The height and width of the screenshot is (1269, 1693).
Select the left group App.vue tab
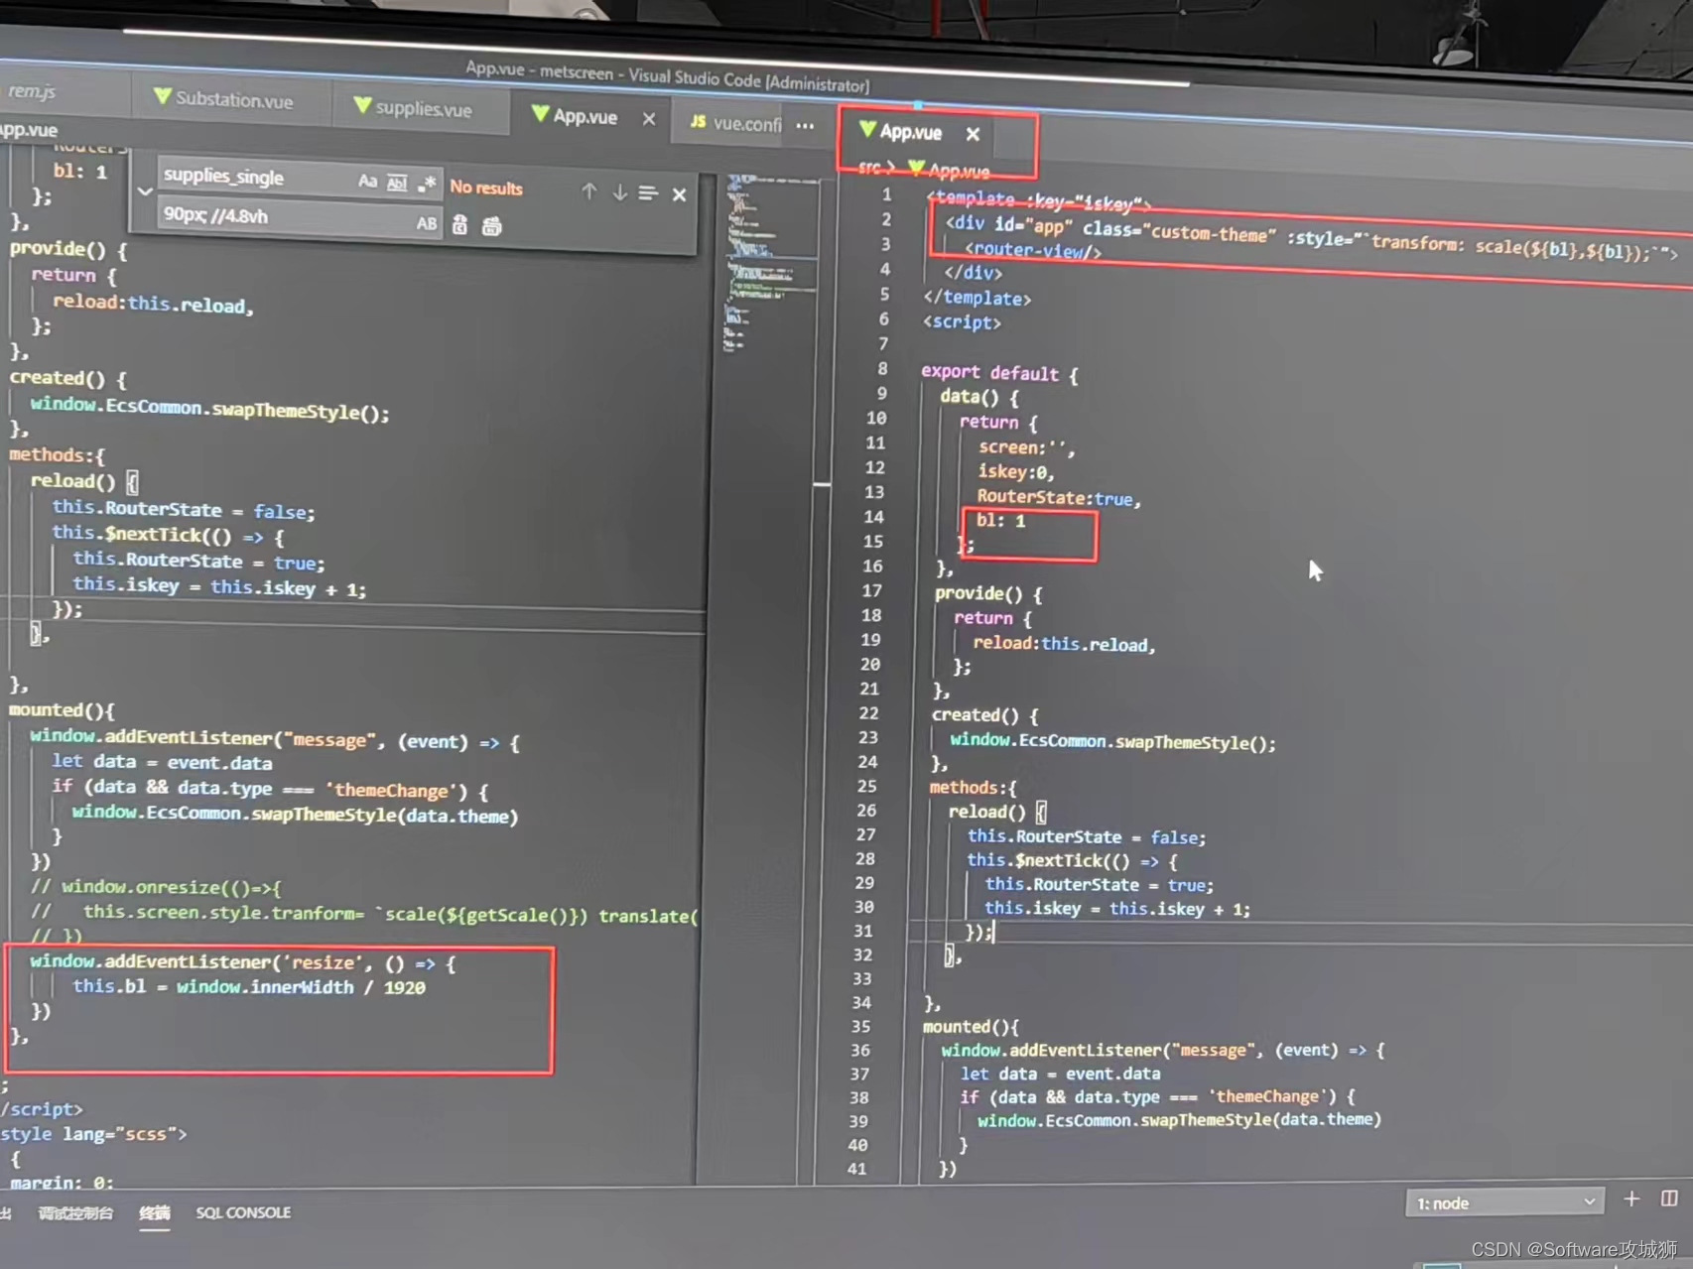[586, 116]
